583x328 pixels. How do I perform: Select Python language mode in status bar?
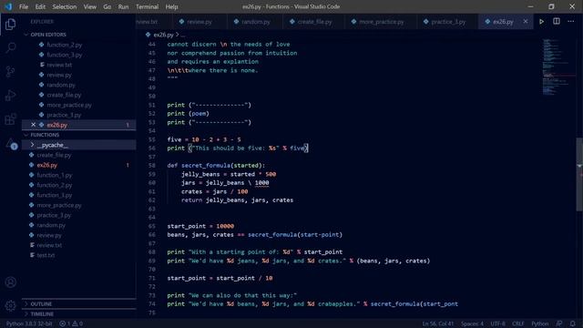click(539, 324)
